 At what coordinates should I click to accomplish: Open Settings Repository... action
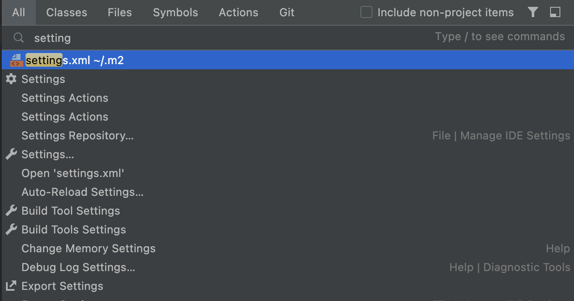point(78,136)
